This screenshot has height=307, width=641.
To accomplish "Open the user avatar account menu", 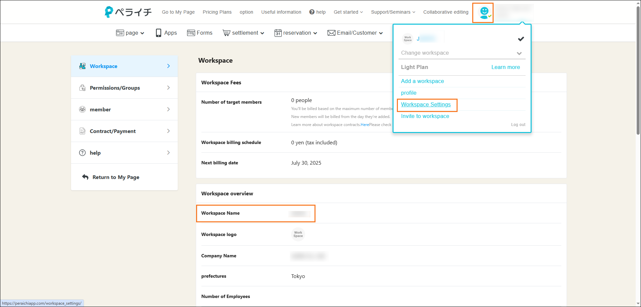I will [484, 13].
